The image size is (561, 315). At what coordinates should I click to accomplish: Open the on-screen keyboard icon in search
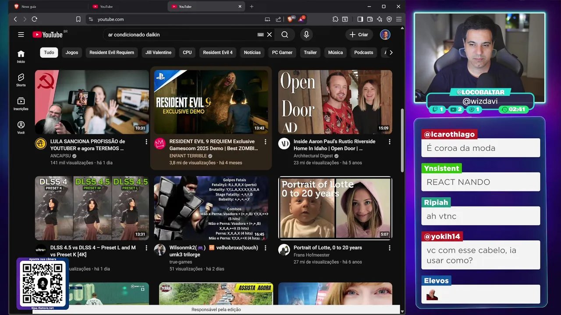pyautogui.click(x=260, y=35)
